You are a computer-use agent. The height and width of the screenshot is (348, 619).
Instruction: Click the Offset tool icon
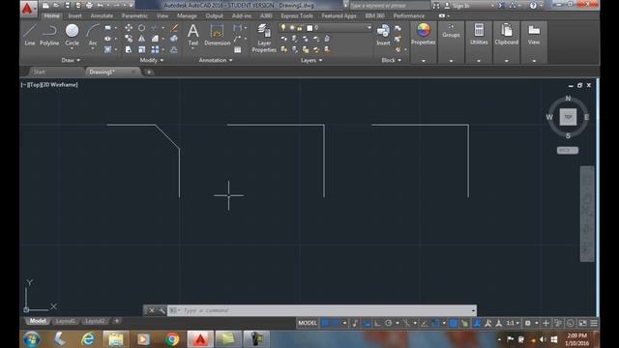174,49
